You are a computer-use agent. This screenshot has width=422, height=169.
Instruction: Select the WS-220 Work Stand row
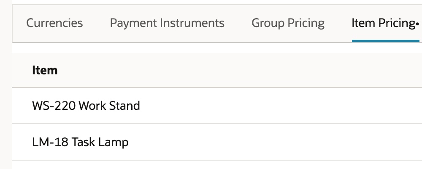click(x=217, y=106)
